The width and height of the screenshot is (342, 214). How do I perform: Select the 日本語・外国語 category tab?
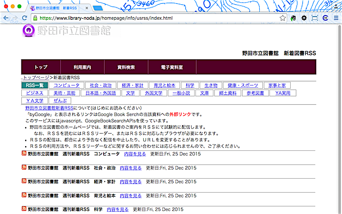click(100, 93)
